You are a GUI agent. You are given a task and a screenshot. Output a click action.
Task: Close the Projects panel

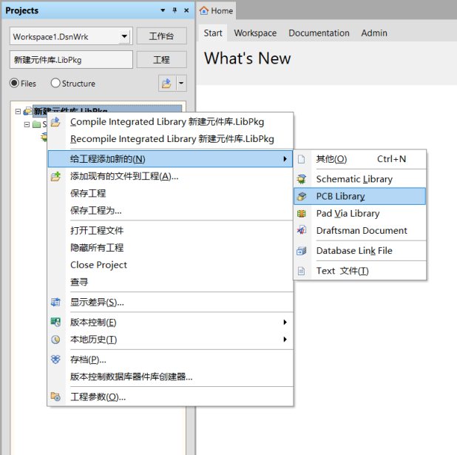(186, 10)
